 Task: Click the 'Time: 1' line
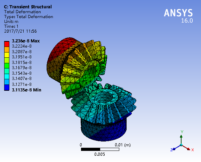click(x=11, y=26)
